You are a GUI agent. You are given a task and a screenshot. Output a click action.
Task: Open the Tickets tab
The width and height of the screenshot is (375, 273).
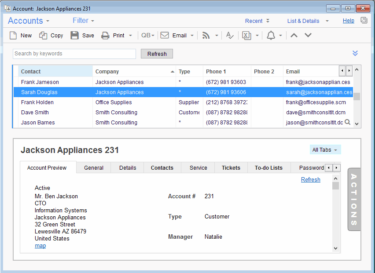(x=231, y=167)
